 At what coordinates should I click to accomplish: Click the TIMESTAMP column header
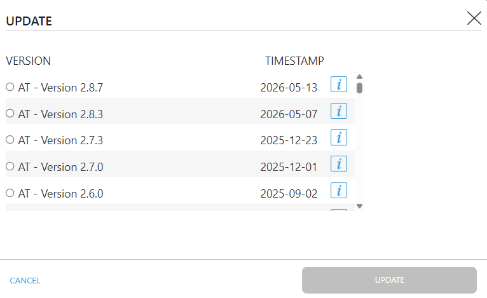point(294,61)
